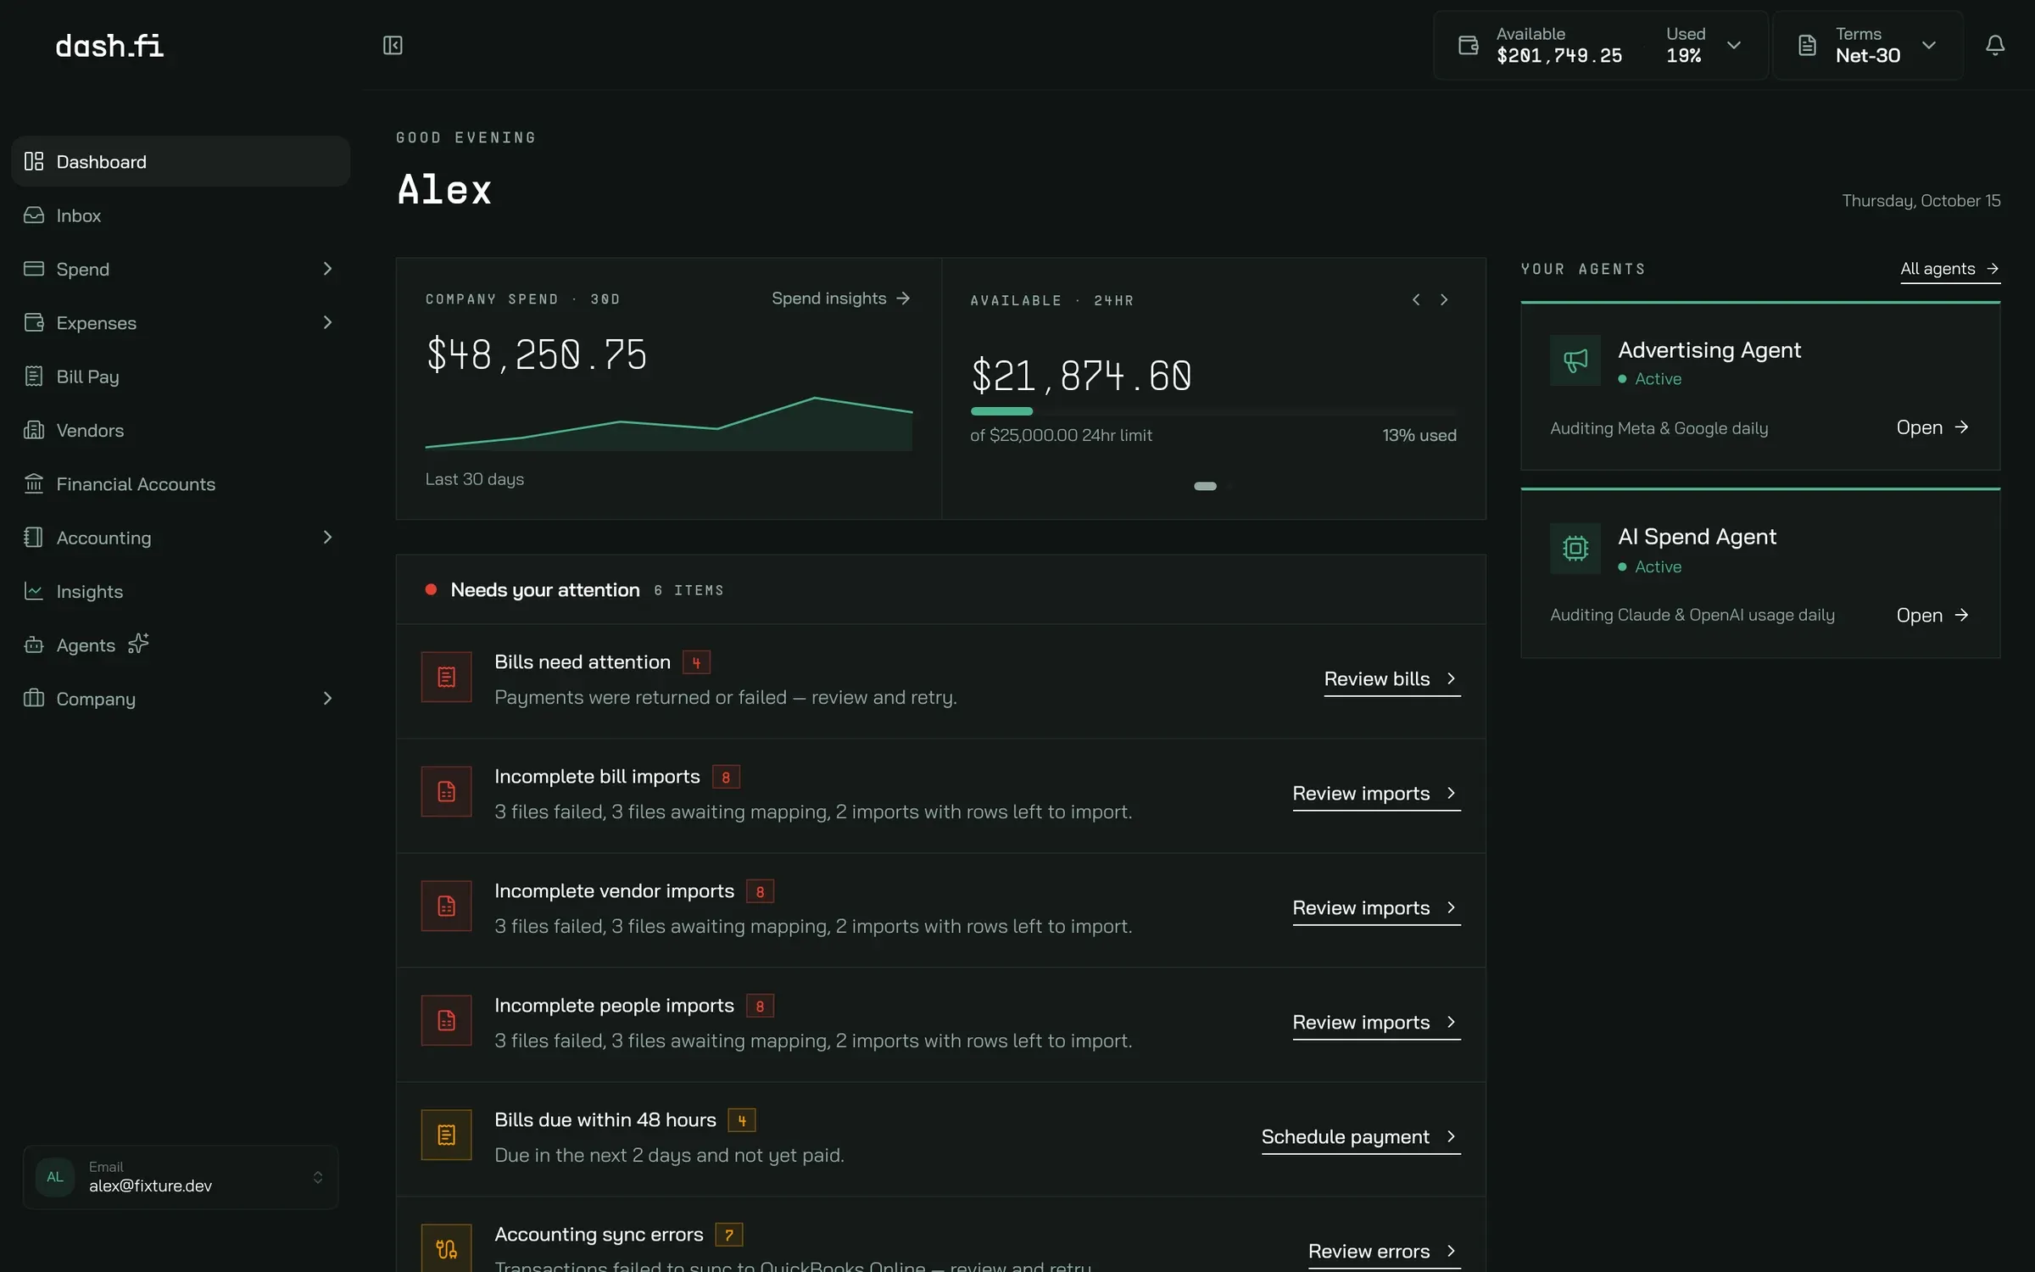
Task: Click the Incomplete bill imports file icon
Action: [446, 791]
